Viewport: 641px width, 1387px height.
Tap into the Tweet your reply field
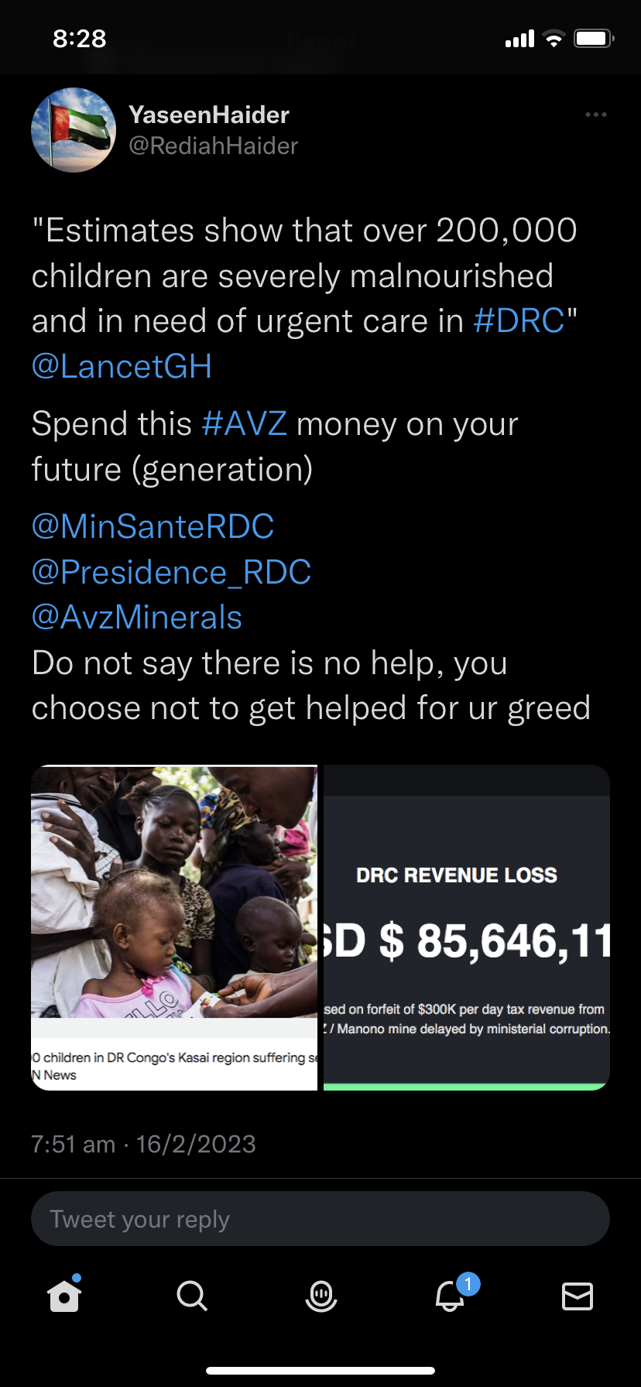click(x=320, y=1219)
